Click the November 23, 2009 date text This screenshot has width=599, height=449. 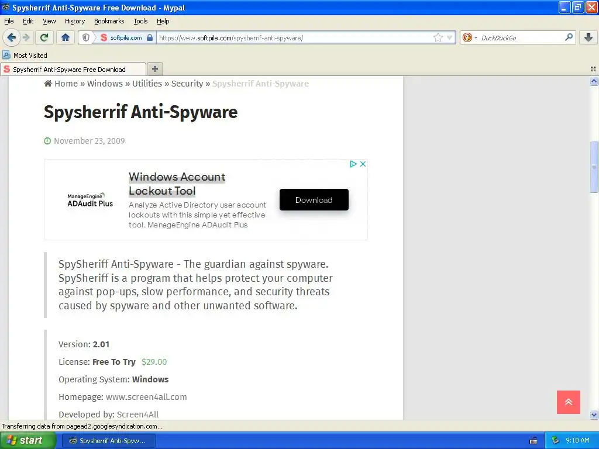(x=89, y=141)
